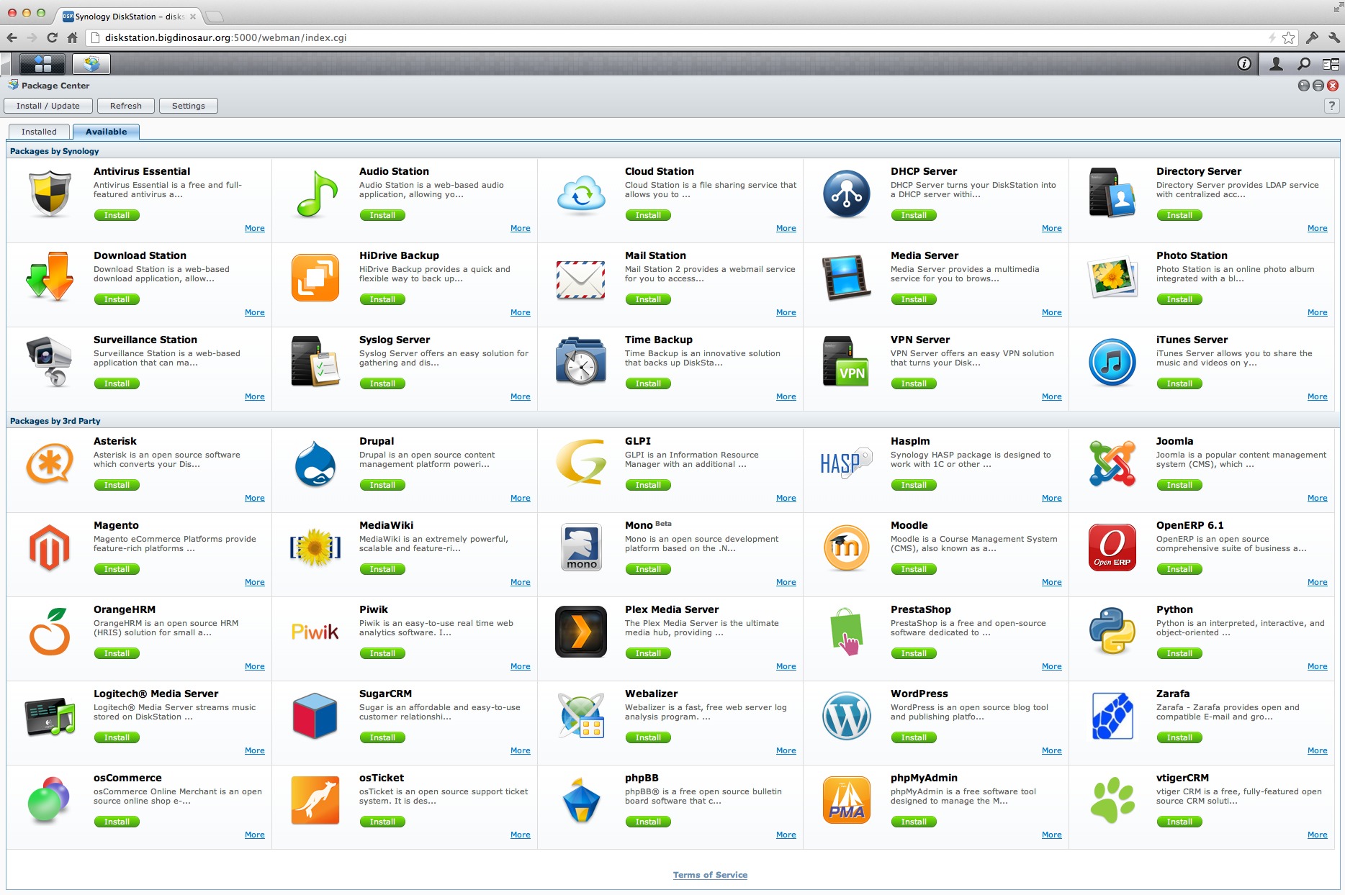Click the Magento logo icon
This screenshot has width=1345, height=895.
[x=50, y=548]
